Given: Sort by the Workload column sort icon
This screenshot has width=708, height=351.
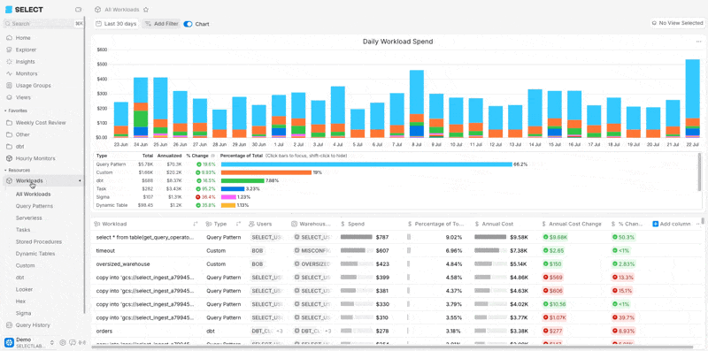Looking at the screenshot, I should click(196, 224).
